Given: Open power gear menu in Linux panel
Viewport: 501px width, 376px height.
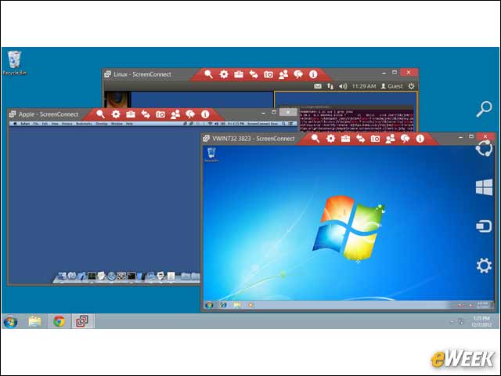Looking at the screenshot, I should click(412, 86).
